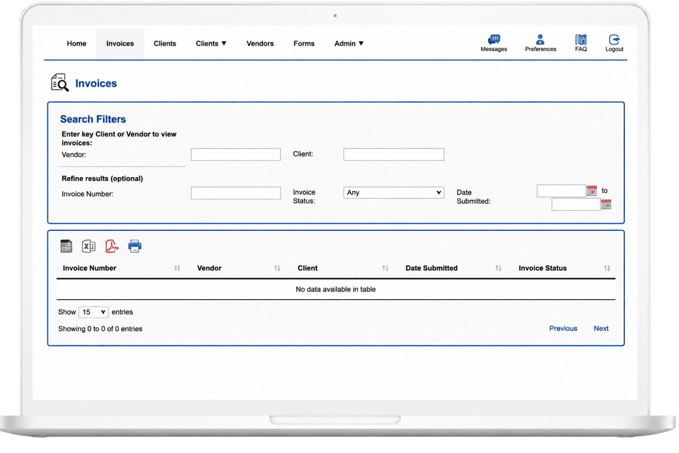Click the Invoice Number input field
This screenshot has height=453, width=679.
pyautogui.click(x=236, y=193)
